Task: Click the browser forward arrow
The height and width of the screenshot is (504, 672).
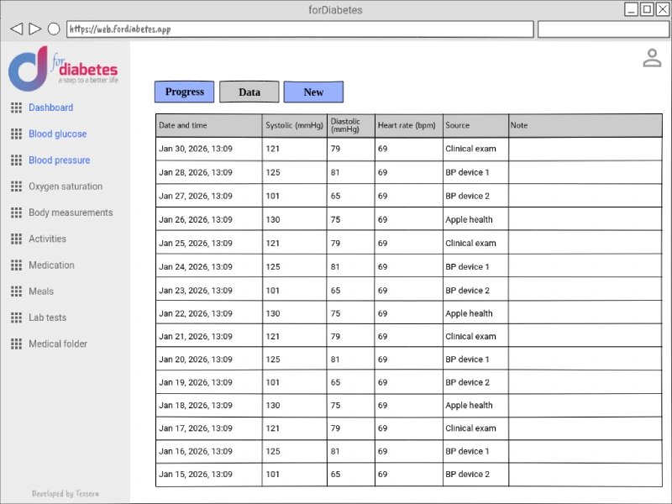Action: click(34, 29)
